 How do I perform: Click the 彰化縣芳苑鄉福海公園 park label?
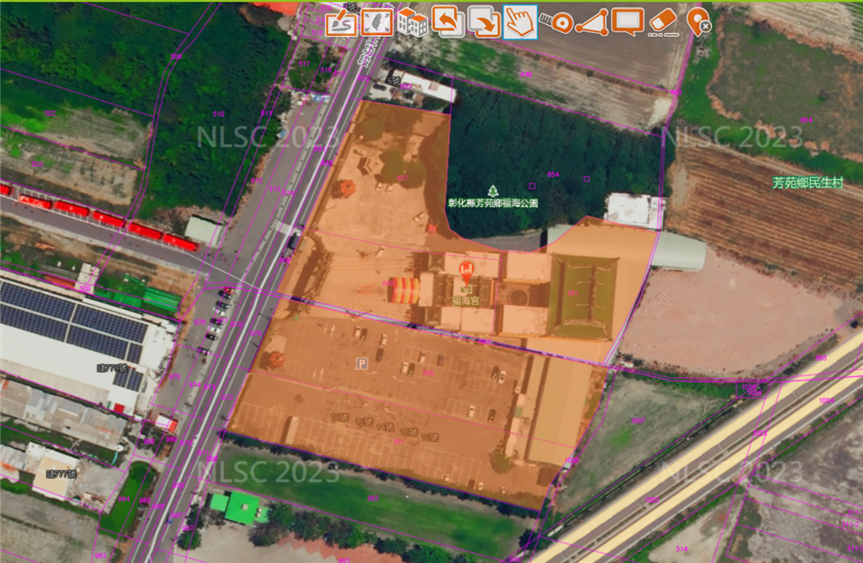point(493,204)
